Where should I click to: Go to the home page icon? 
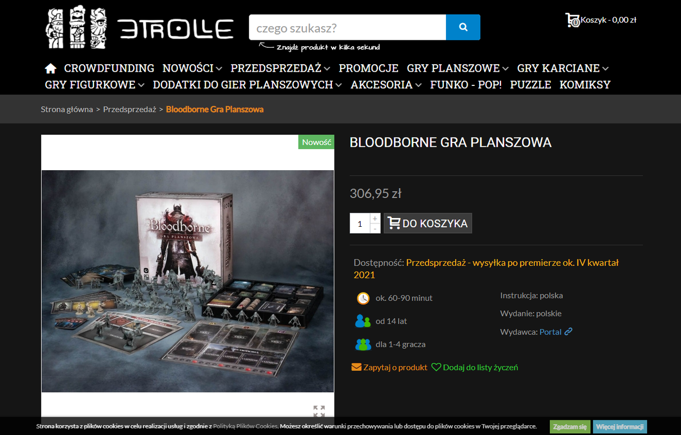point(51,69)
